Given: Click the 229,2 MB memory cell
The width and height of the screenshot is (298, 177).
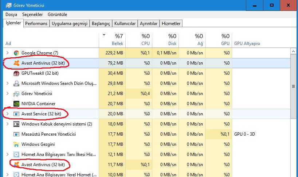Looking at the screenshot, I should [x=112, y=53].
